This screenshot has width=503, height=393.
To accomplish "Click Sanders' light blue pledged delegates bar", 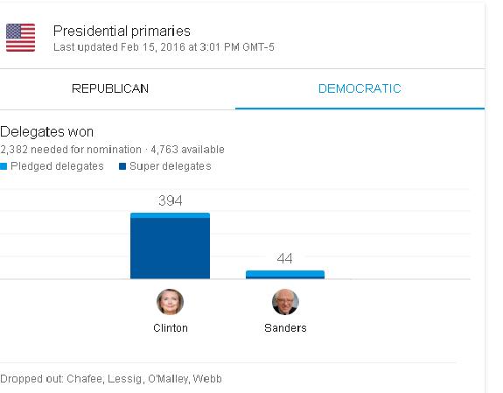I will click(285, 273).
